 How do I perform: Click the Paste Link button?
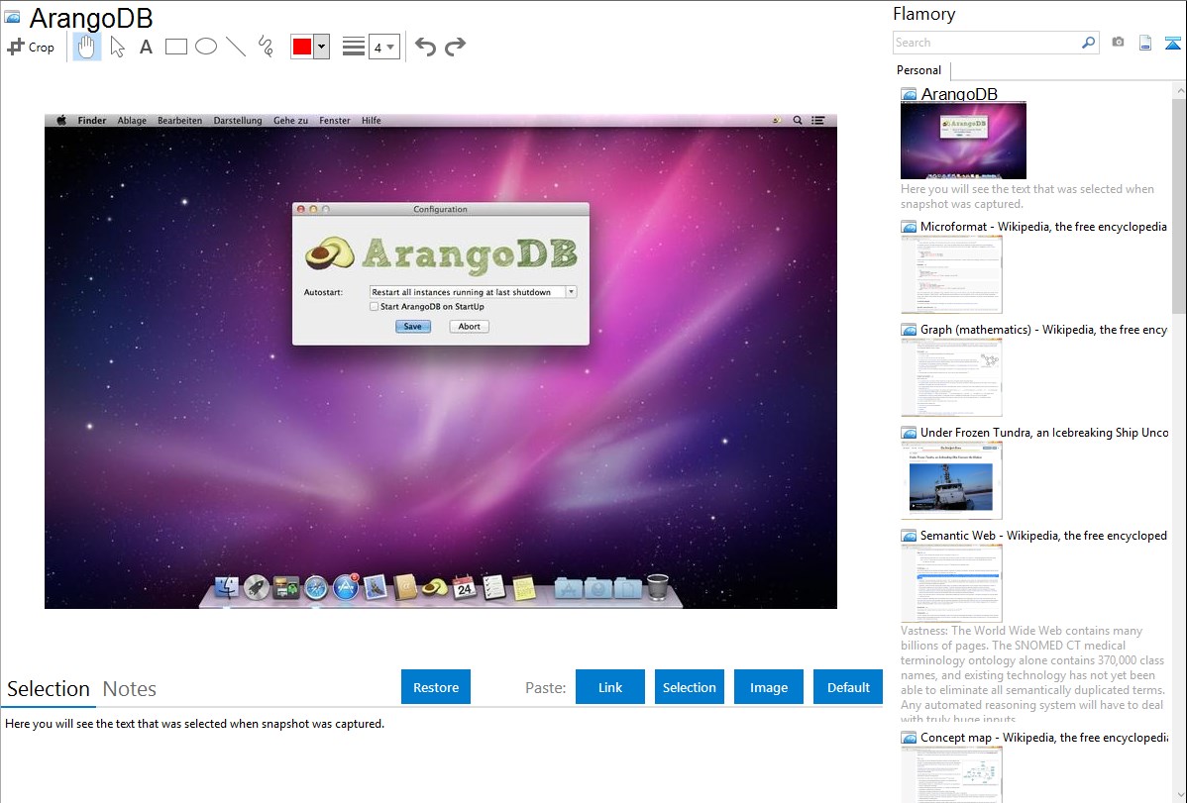[x=610, y=687]
